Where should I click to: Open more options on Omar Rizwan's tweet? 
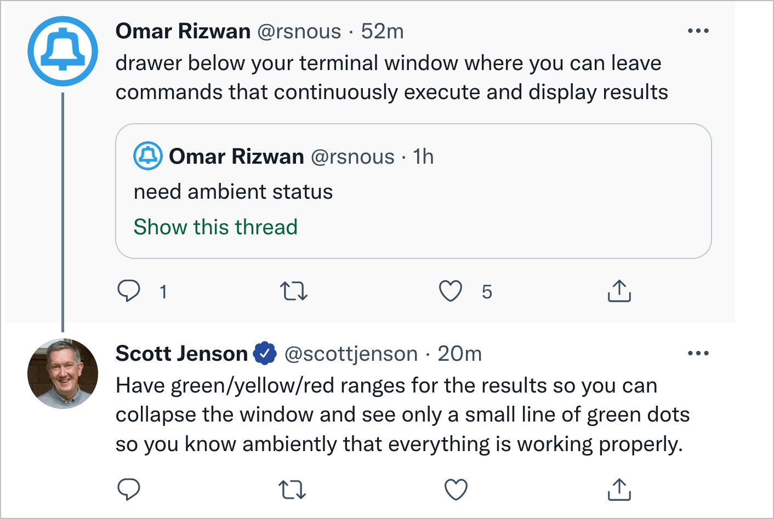(698, 31)
